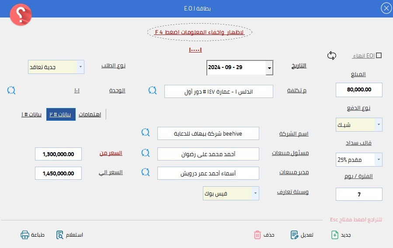This screenshot has width=393, height=248.
Task: Open the نوع الدفع payment type dropdown
Action: 379,125
